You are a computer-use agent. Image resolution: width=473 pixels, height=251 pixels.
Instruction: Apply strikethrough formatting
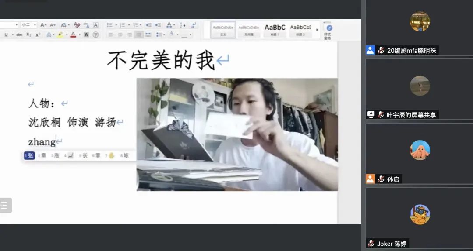(19, 35)
